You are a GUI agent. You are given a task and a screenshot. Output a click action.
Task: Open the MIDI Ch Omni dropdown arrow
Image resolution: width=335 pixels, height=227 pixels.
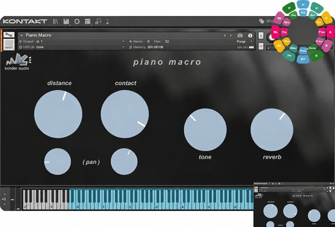click(123, 47)
